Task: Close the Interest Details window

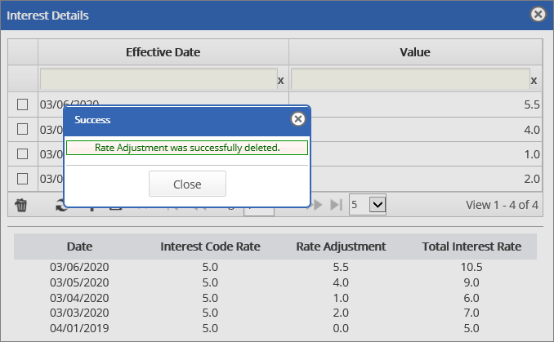Action: [x=538, y=15]
